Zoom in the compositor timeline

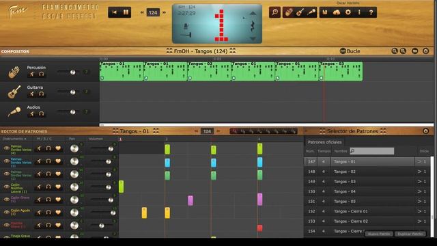click(x=395, y=51)
